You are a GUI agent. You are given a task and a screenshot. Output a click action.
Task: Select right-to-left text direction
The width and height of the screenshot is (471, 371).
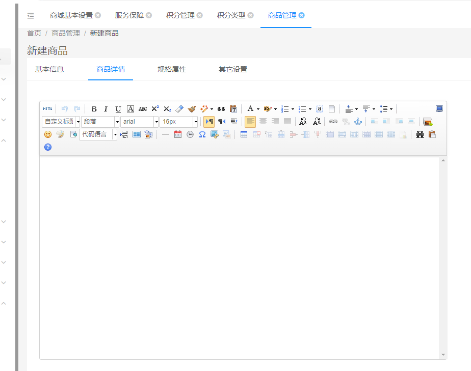pyautogui.click(x=222, y=122)
